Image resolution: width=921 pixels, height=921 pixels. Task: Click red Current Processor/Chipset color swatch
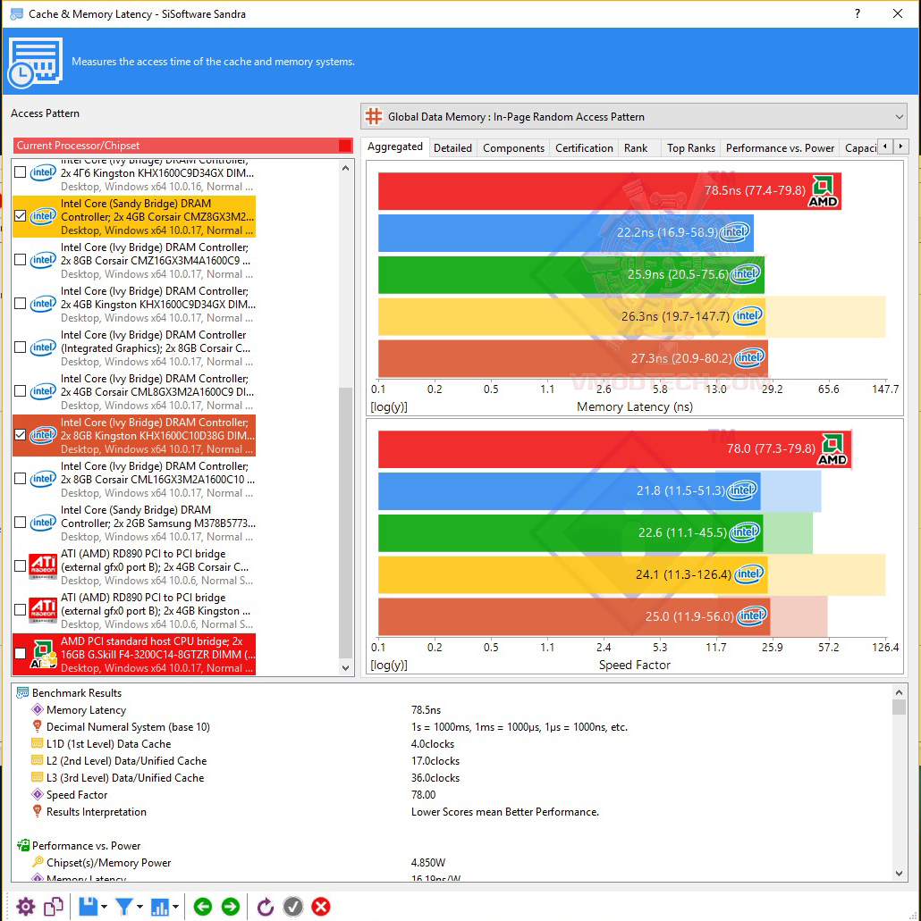click(345, 146)
